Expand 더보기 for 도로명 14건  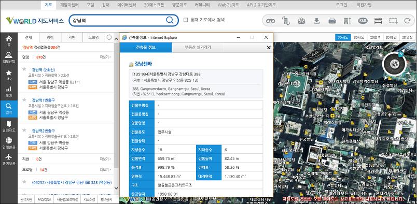tap(106, 169)
